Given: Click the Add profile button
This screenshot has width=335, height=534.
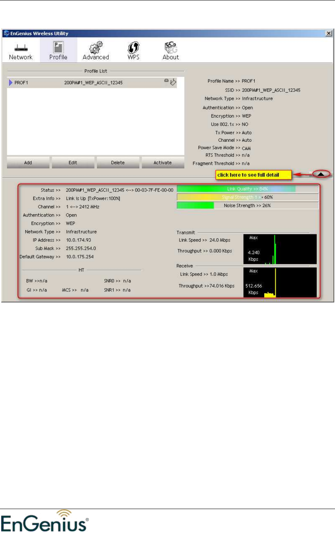Looking at the screenshot, I should click(28, 162).
